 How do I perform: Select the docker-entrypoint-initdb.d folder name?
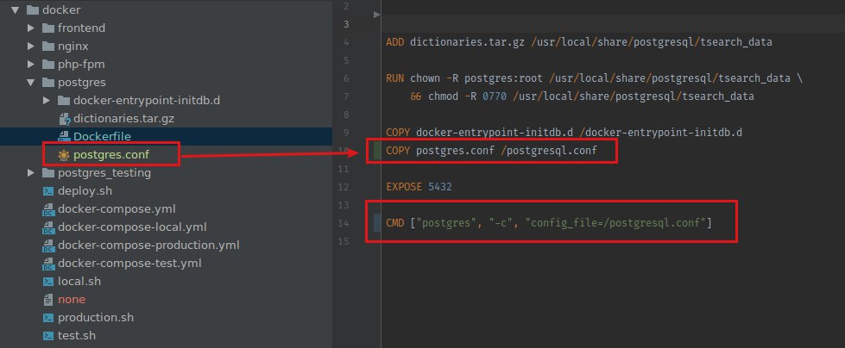[147, 101]
